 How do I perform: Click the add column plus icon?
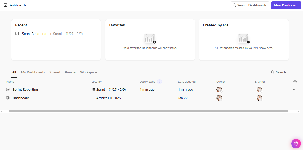295,82
